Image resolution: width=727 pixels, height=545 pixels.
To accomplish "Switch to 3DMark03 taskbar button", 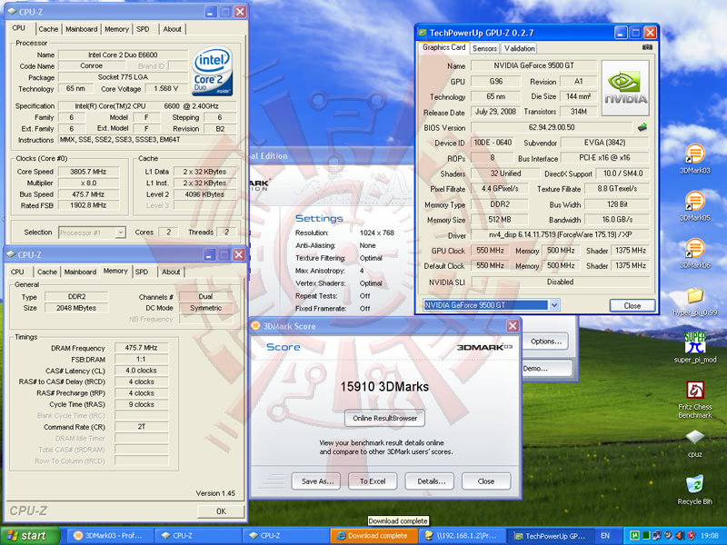I will pos(109,536).
